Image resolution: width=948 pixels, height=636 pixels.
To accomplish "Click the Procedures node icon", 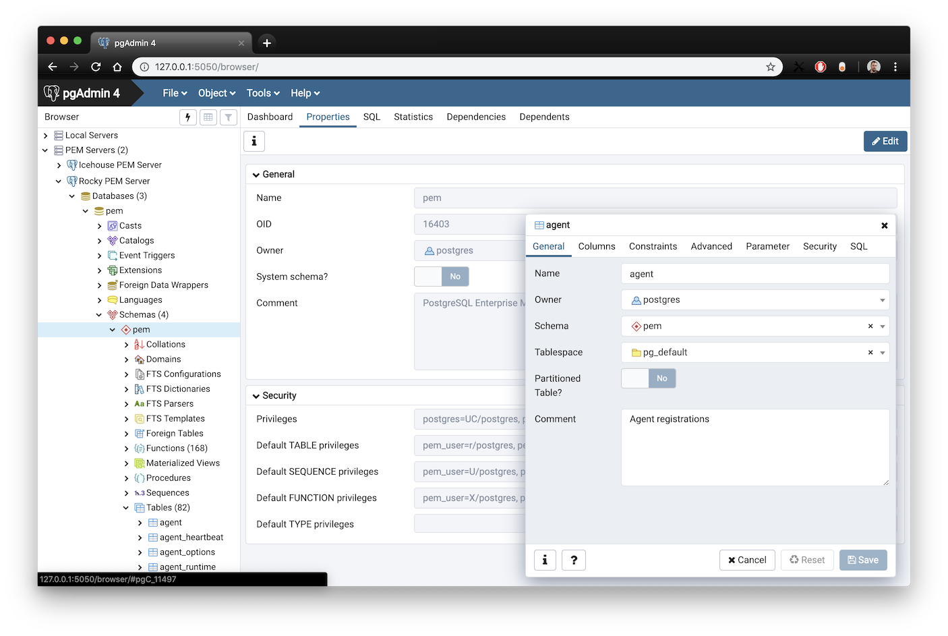I will 140,478.
